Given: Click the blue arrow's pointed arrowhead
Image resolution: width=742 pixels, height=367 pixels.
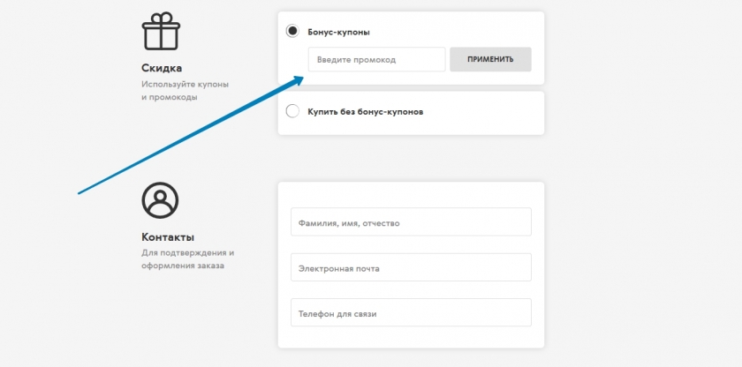Looking at the screenshot, I should click(300, 79).
